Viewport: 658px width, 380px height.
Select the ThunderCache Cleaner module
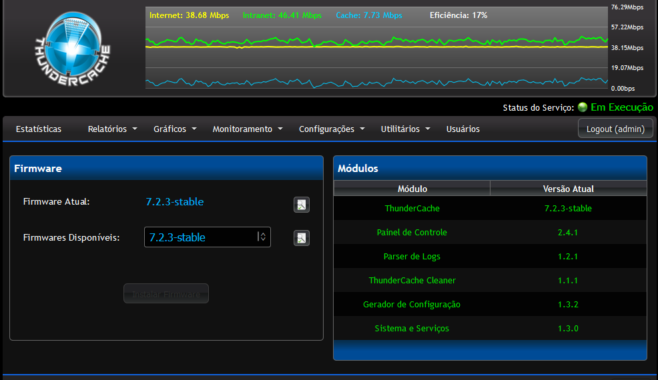tap(412, 280)
